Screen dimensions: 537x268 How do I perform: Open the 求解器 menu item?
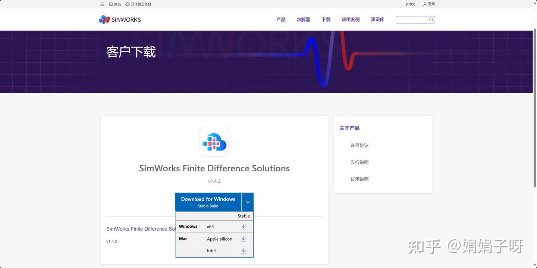[303, 19]
